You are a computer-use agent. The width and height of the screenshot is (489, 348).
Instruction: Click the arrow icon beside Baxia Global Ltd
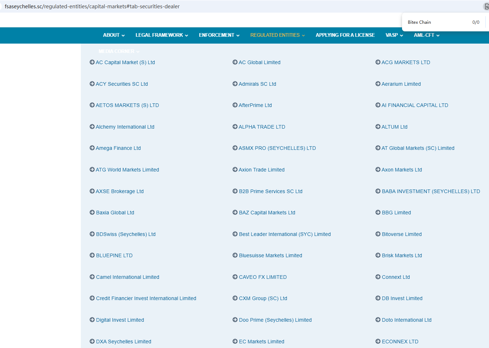pos(92,213)
